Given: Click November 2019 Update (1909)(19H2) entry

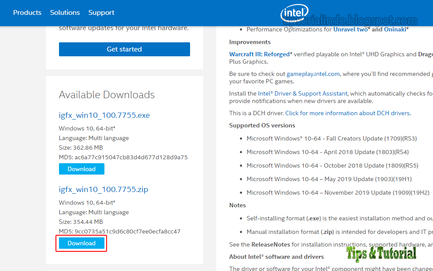Looking at the screenshot, I should (x=338, y=192).
